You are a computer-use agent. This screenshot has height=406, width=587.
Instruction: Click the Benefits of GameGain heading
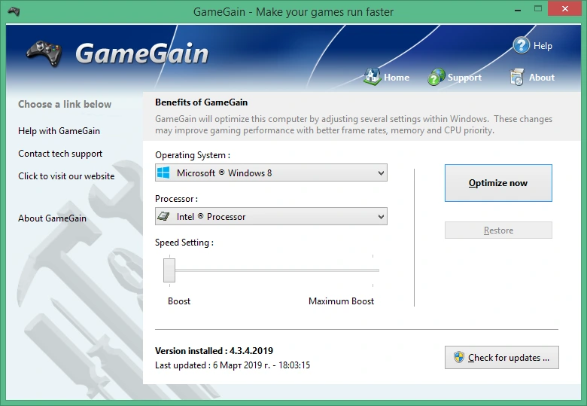coord(201,102)
